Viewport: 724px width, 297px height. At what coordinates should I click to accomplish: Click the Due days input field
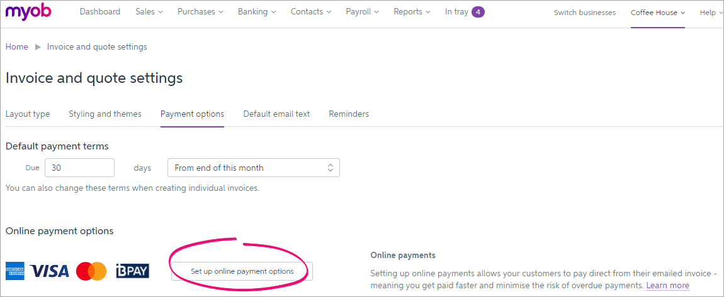click(79, 168)
